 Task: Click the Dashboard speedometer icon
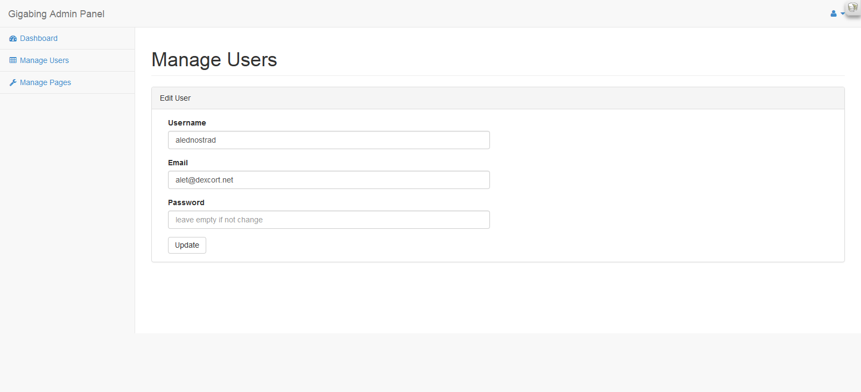tap(13, 39)
